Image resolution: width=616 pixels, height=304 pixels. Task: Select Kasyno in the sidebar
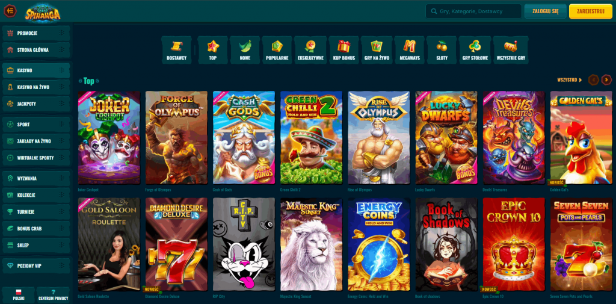[35, 70]
